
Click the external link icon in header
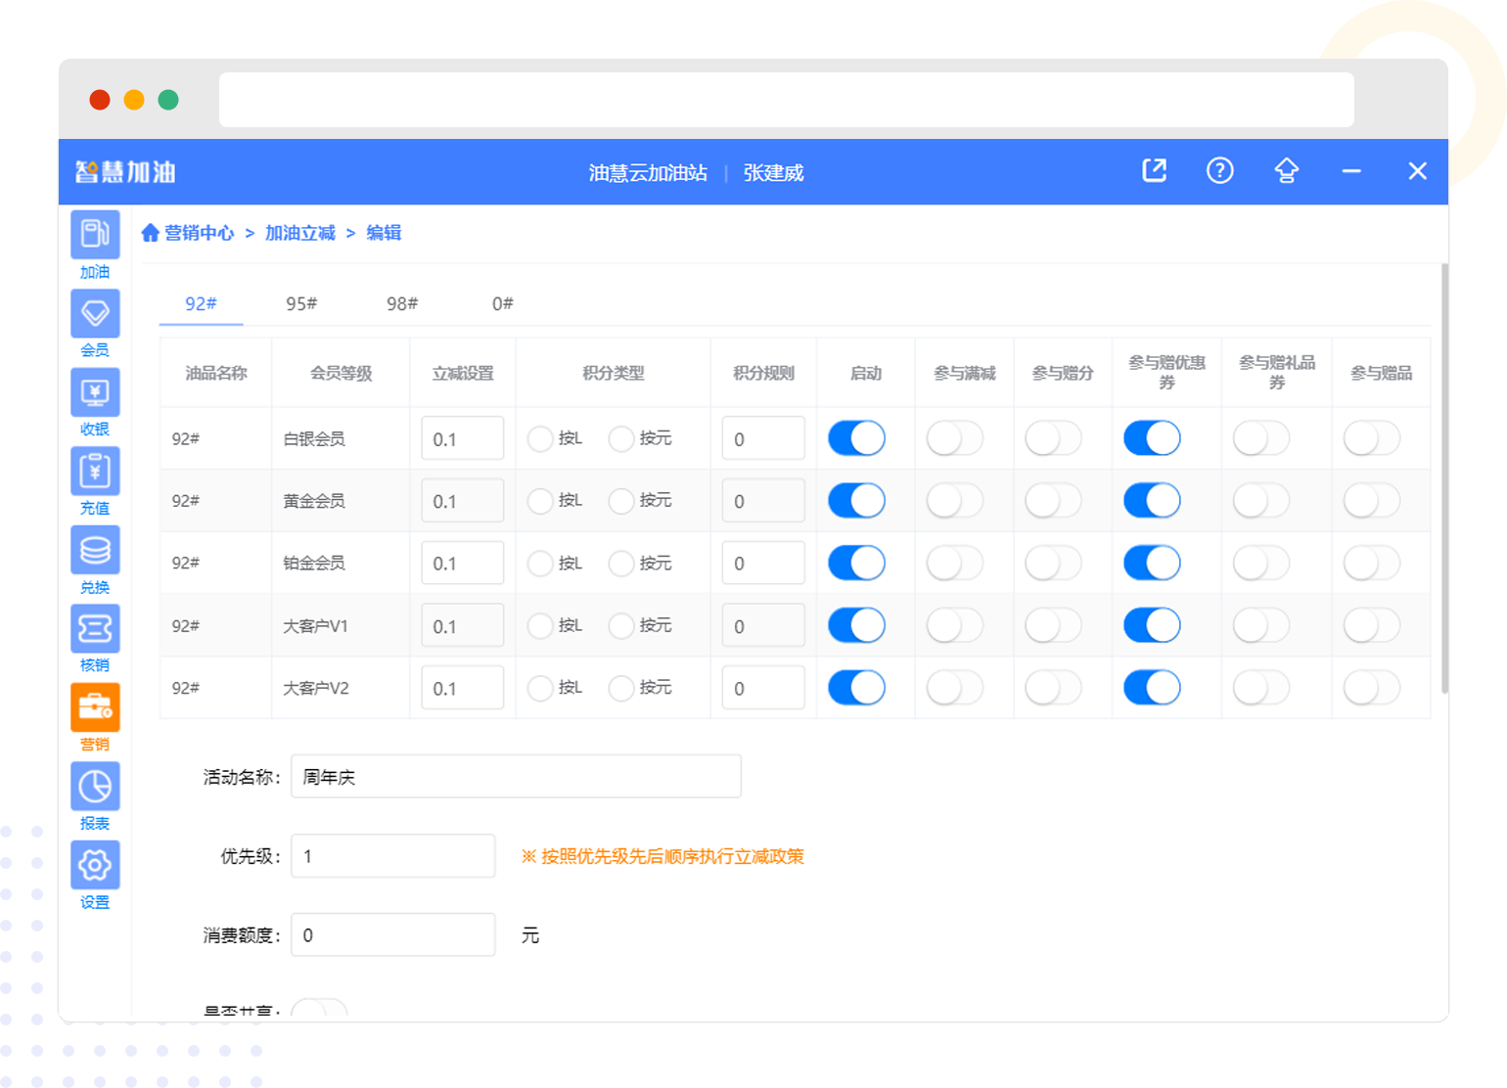(1155, 171)
